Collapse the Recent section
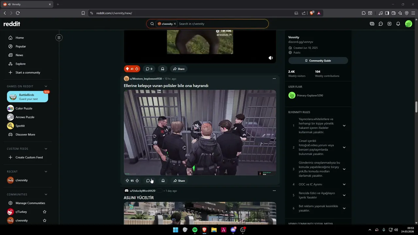418x235 pixels. [46, 172]
